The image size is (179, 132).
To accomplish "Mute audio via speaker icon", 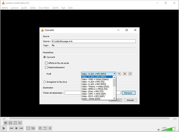I will [x=159, y=130].
